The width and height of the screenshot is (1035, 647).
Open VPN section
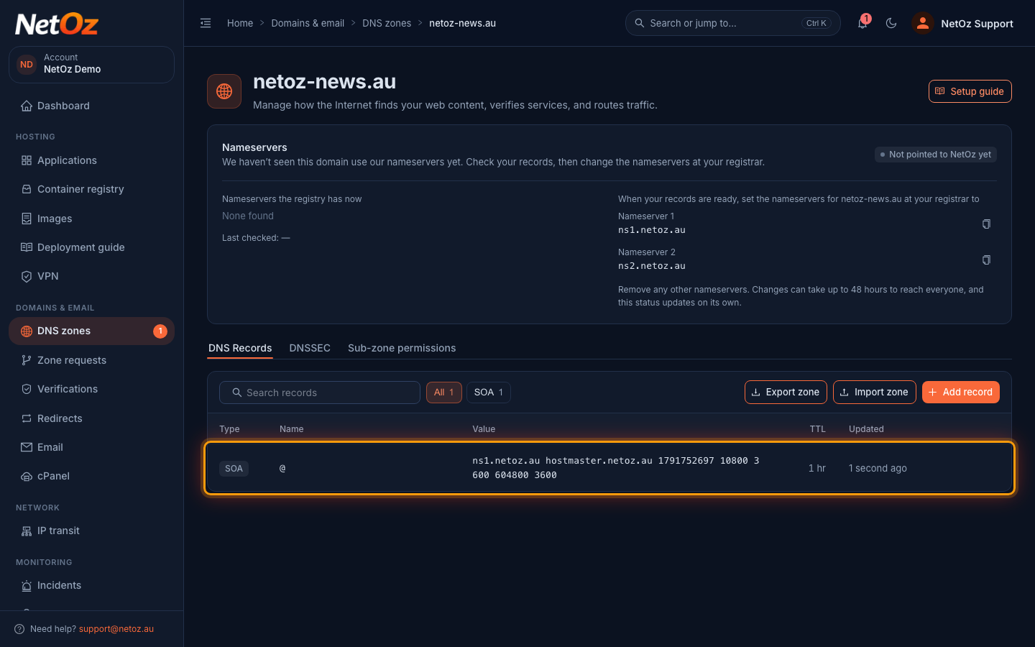click(x=91, y=276)
